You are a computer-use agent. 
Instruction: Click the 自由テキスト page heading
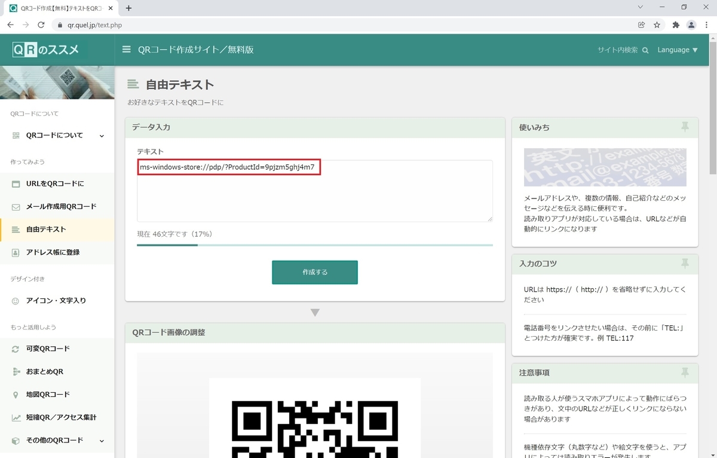[180, 85]
